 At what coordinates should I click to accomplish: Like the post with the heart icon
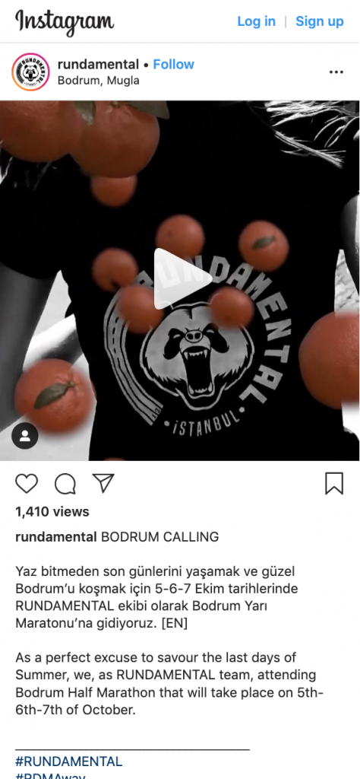coord(27,483)
